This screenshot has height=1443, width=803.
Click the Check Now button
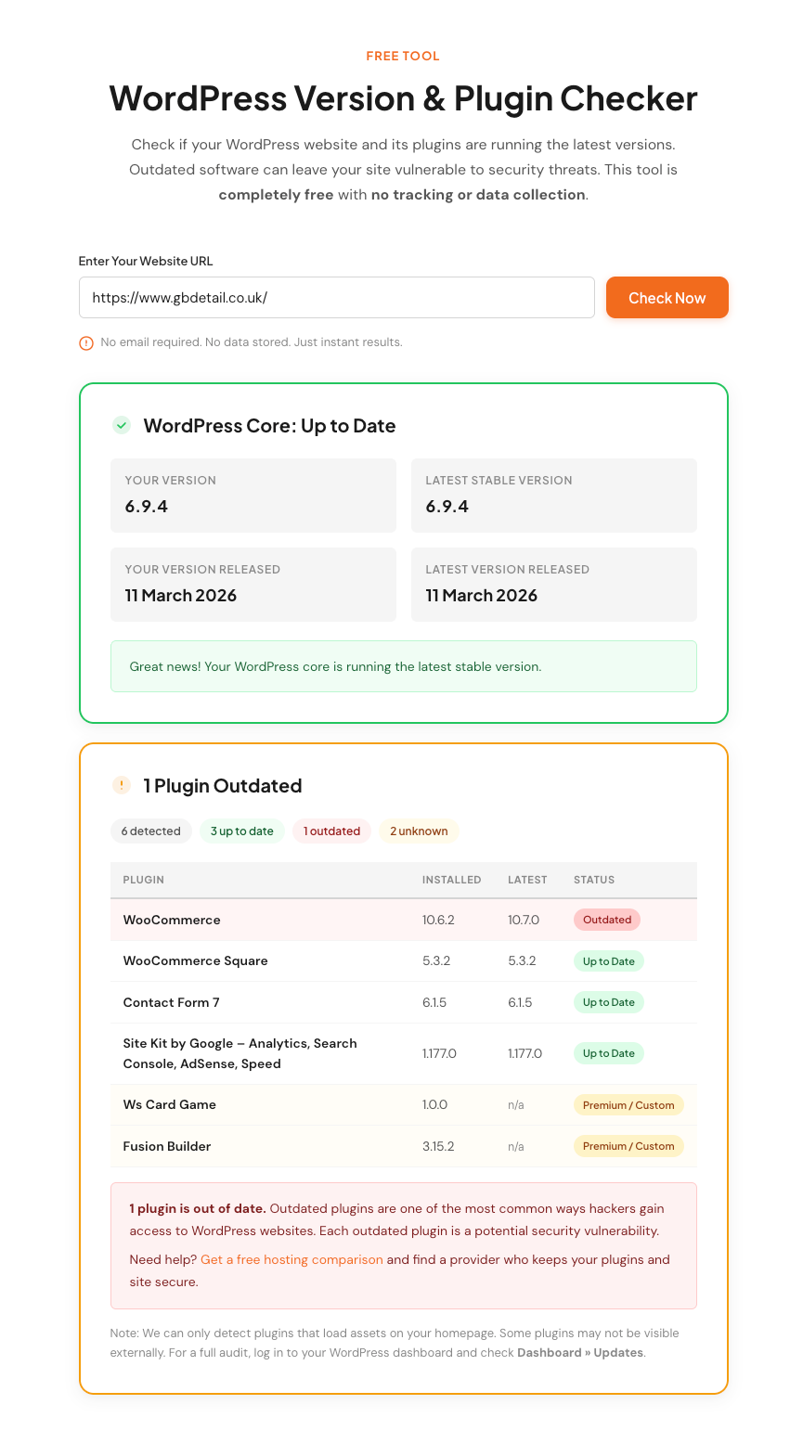(667, 298)
